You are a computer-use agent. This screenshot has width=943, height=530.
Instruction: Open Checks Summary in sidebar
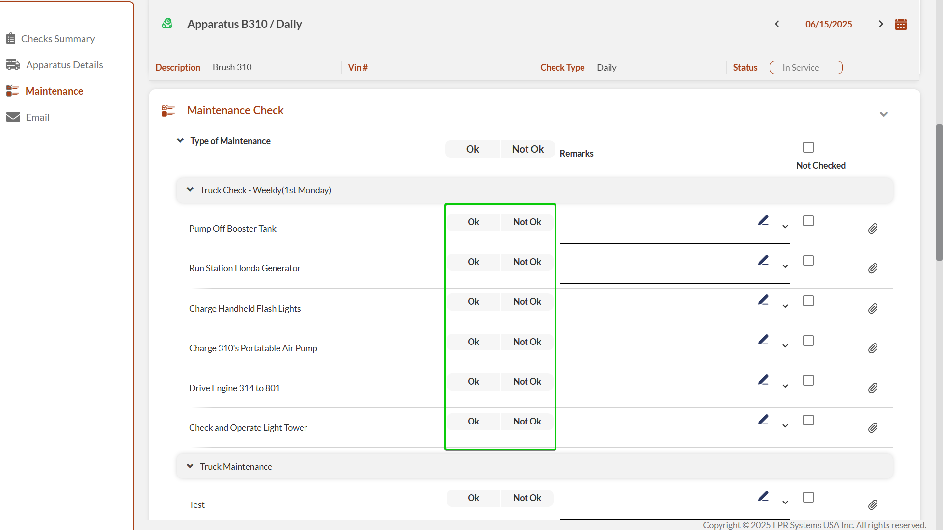click(57, 39)
